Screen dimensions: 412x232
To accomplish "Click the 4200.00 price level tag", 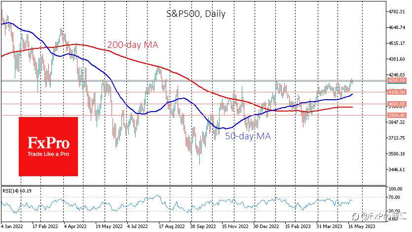I will tap(397, 80).
